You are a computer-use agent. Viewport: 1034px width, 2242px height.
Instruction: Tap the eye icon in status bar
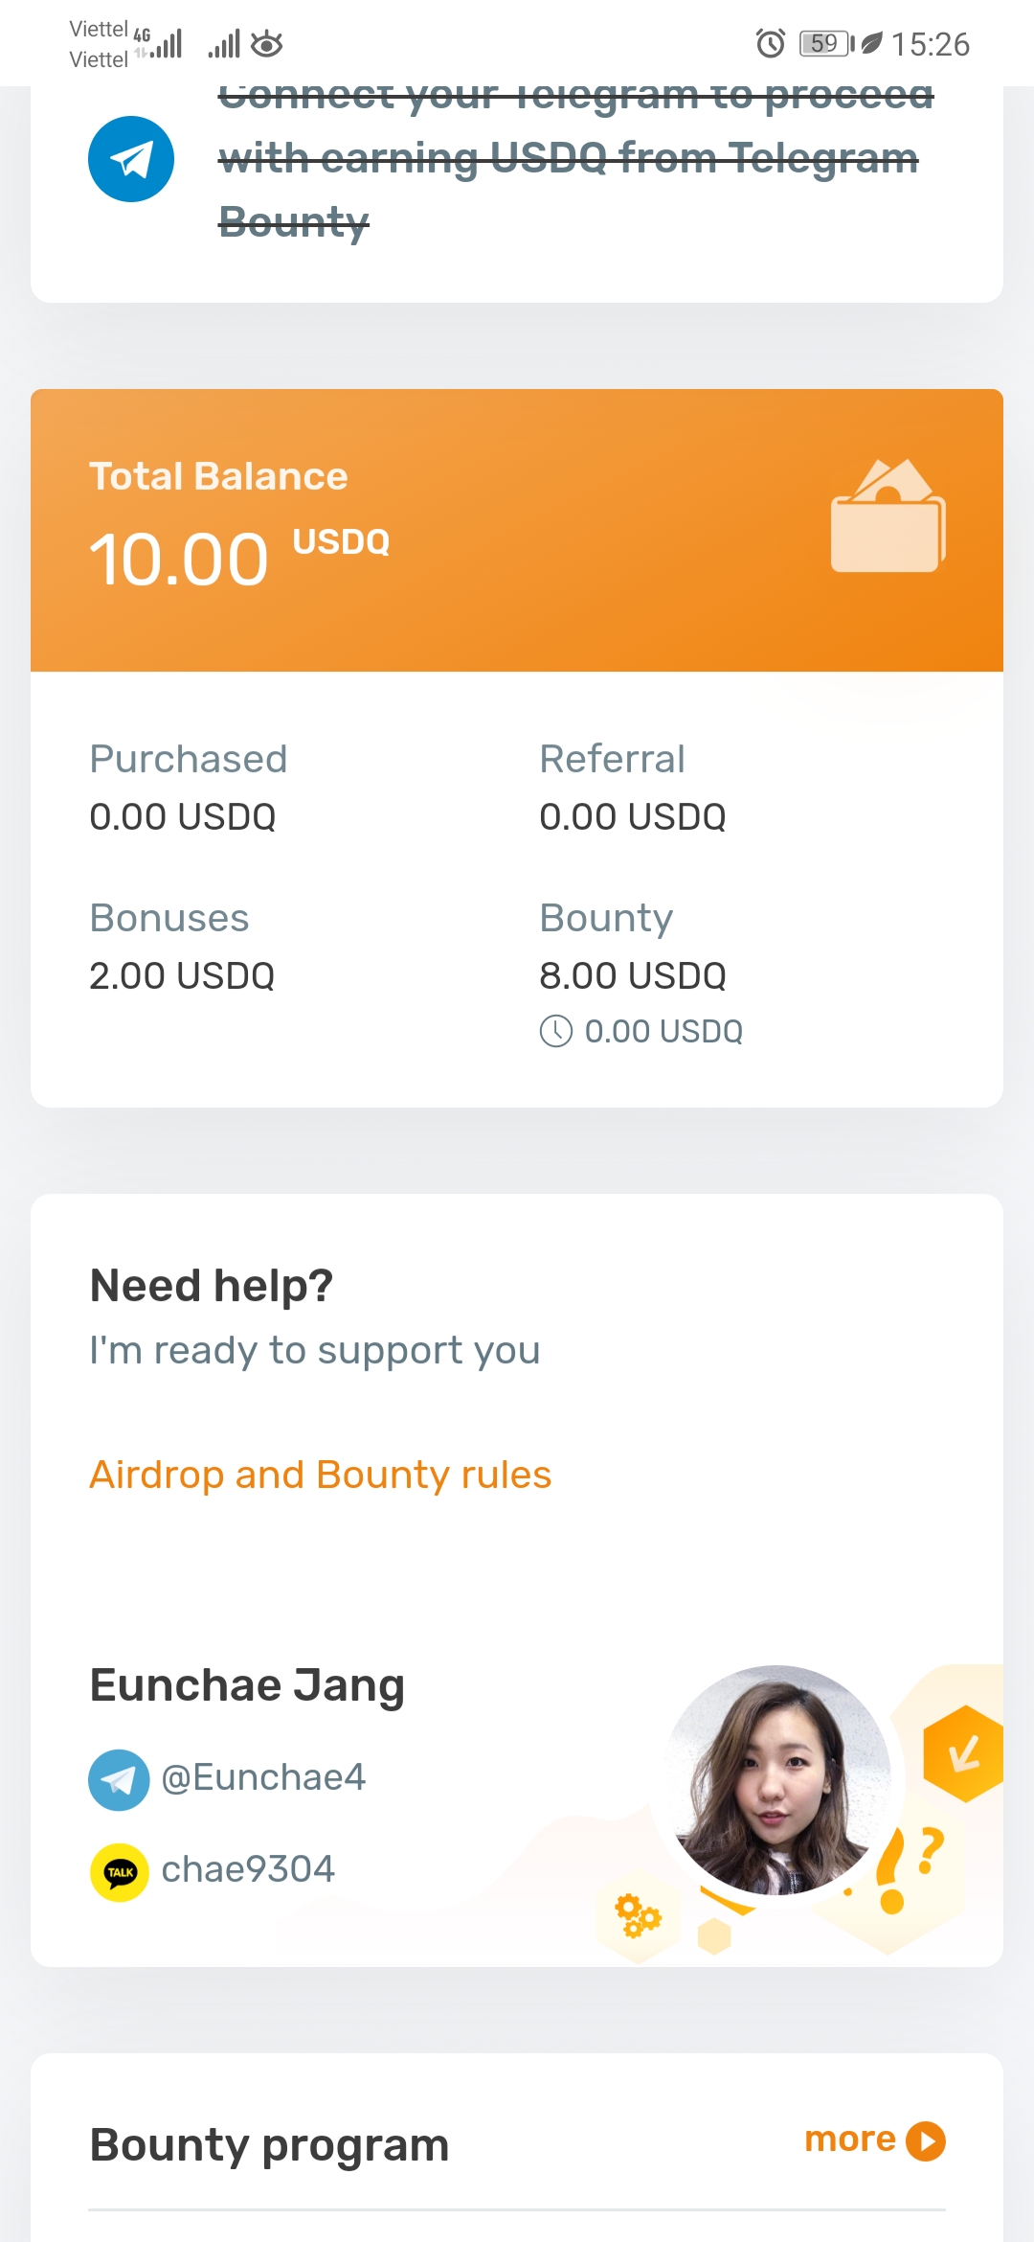coord(267,44)
